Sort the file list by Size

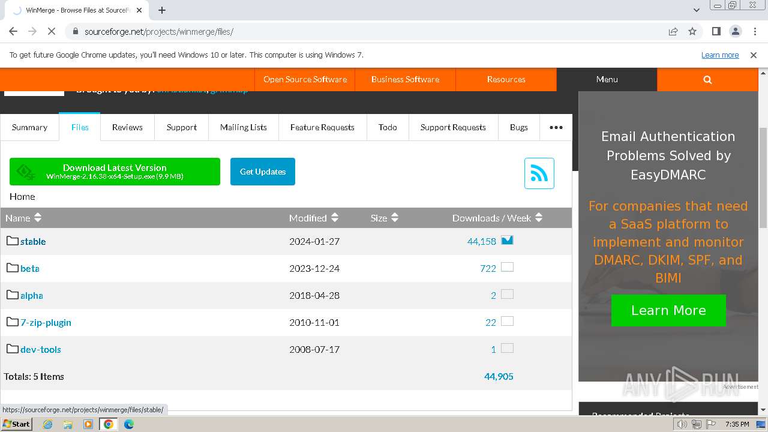(x=385, y=218)
